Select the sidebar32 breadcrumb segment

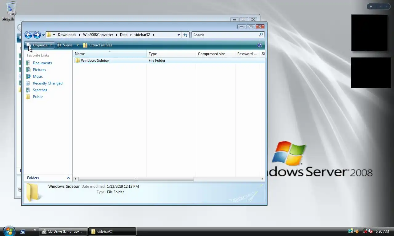pyautogui.click(x=142, y=35)
